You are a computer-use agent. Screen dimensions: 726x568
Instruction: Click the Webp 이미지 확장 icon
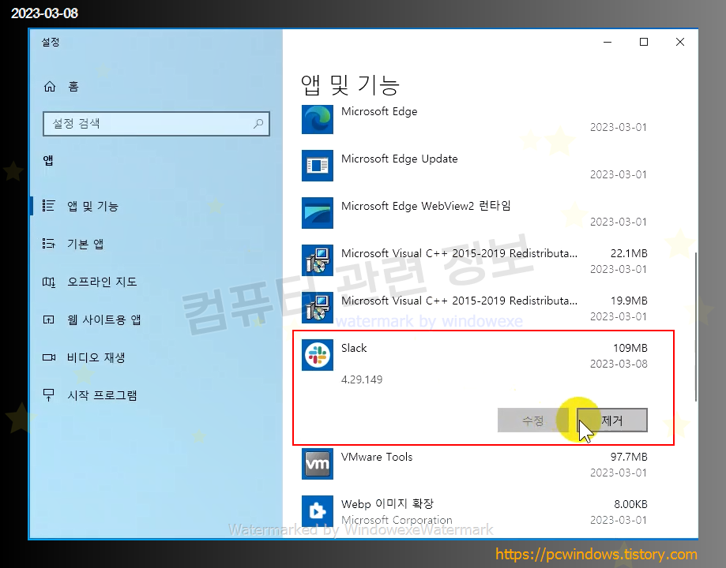[317, 511]
